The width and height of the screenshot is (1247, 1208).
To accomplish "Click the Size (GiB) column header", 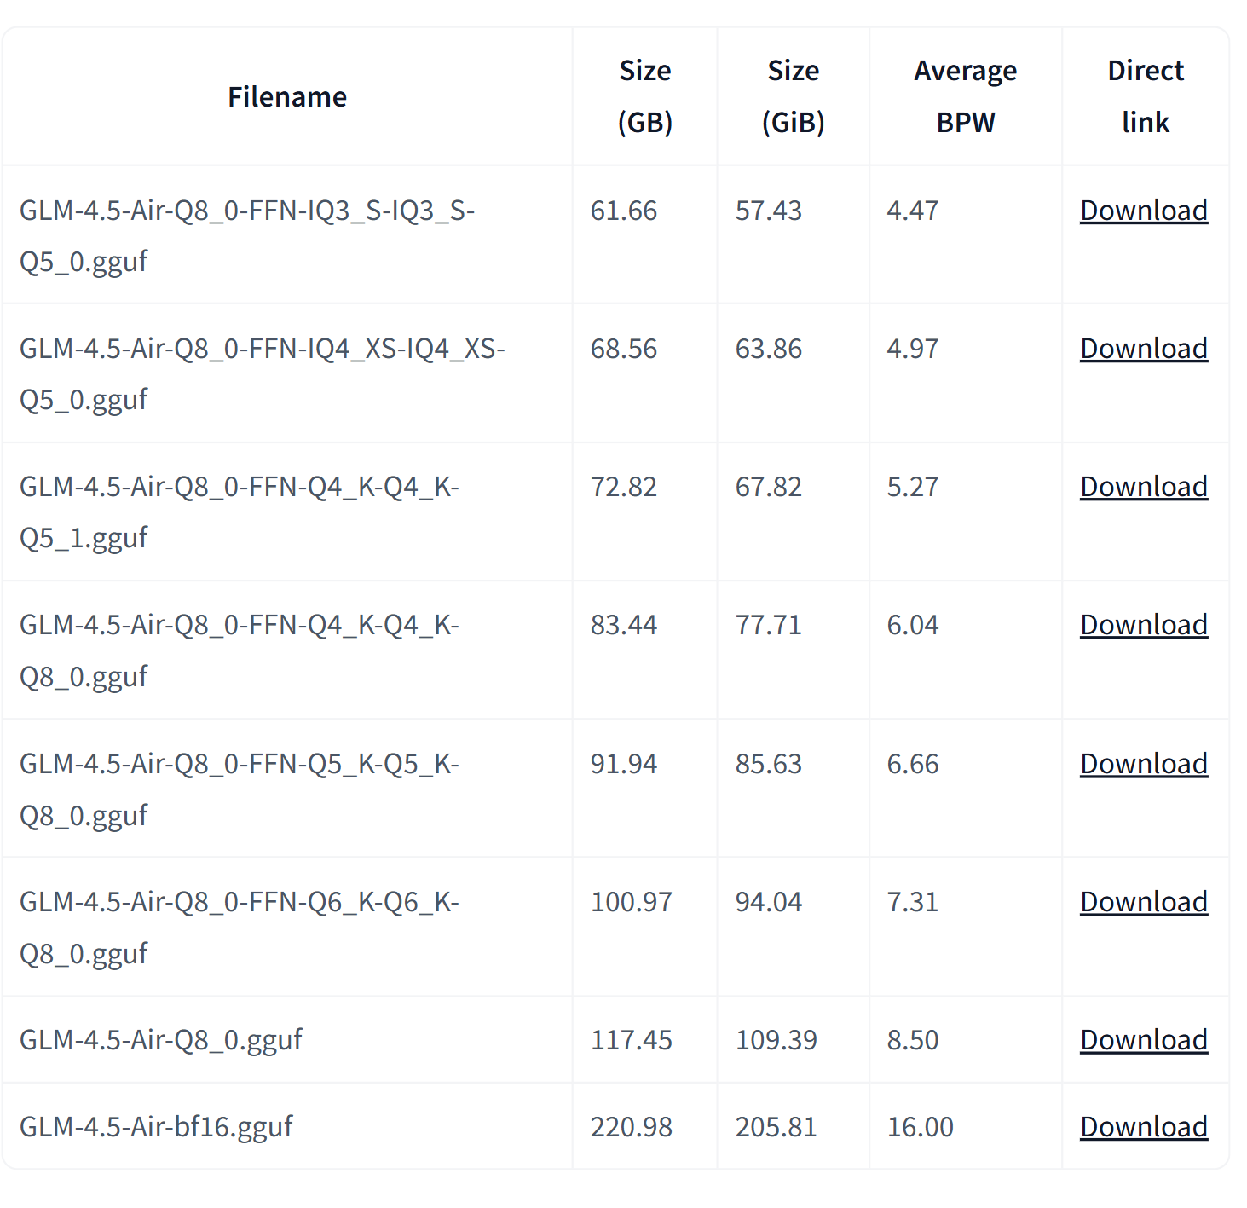I will tap(793, 96).
